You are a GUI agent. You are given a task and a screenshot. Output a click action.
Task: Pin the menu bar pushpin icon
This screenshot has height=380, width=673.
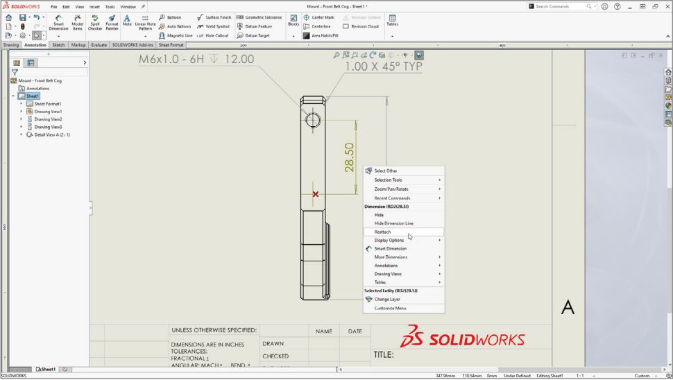[144, 6]
